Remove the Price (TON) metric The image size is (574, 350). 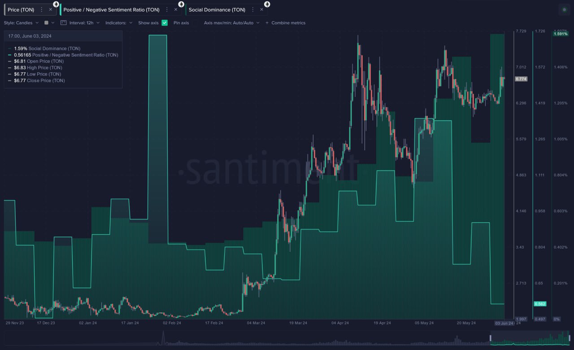(50, 9)
